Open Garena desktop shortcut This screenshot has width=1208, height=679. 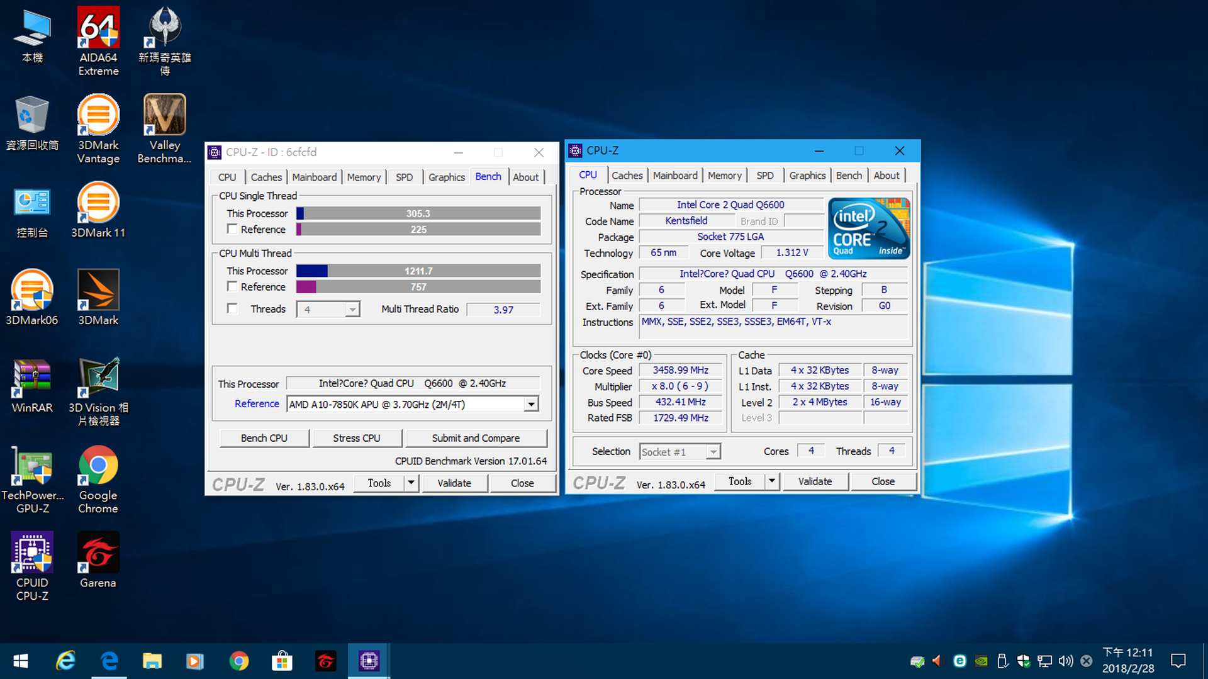point(98,560)
